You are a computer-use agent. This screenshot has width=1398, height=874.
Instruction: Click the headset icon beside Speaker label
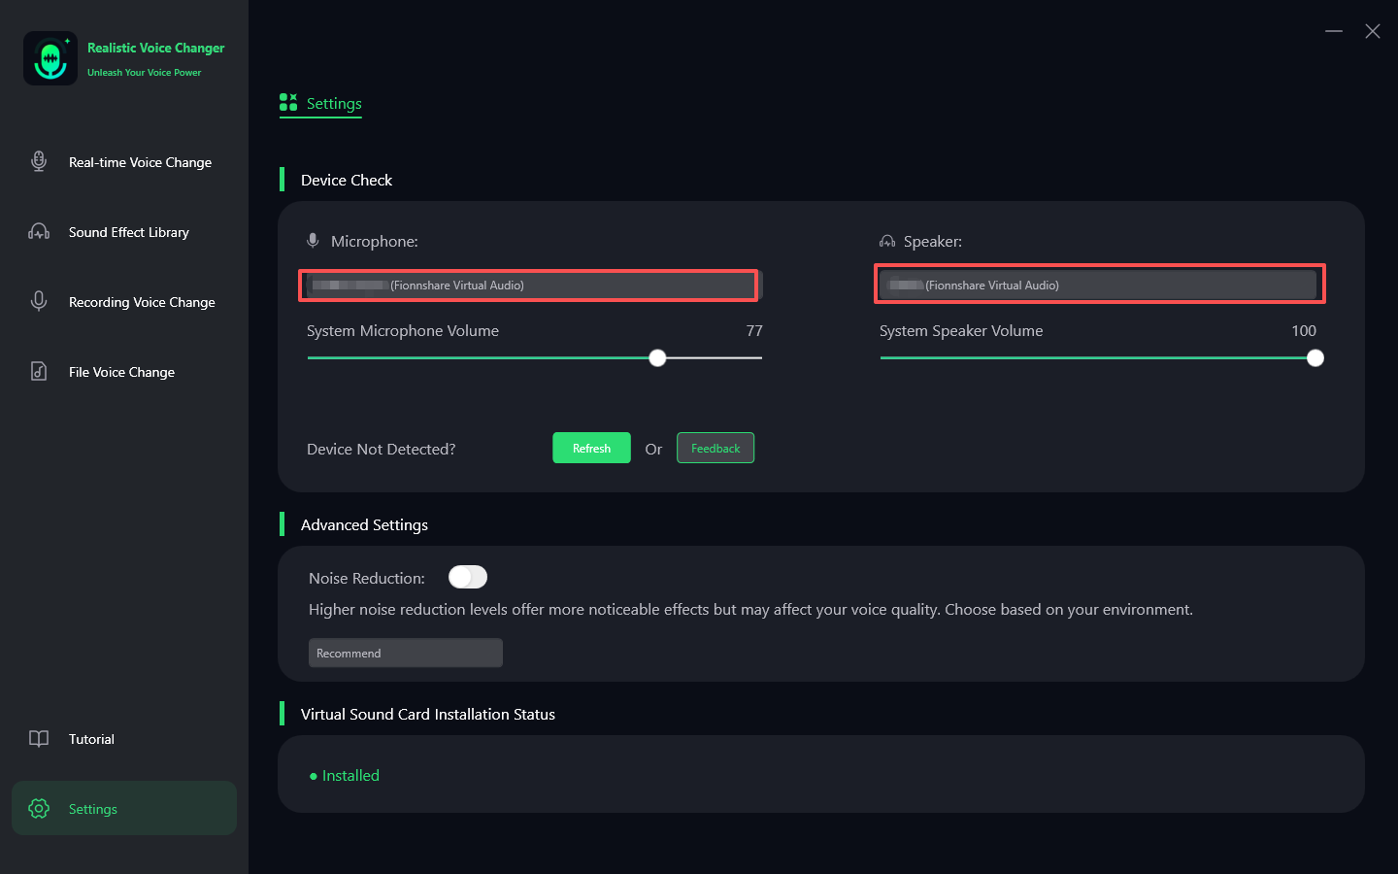click(887, 240)
